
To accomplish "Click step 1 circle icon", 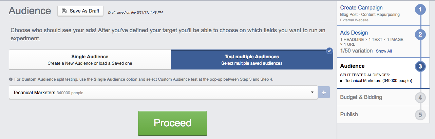I will coord(420,9).
